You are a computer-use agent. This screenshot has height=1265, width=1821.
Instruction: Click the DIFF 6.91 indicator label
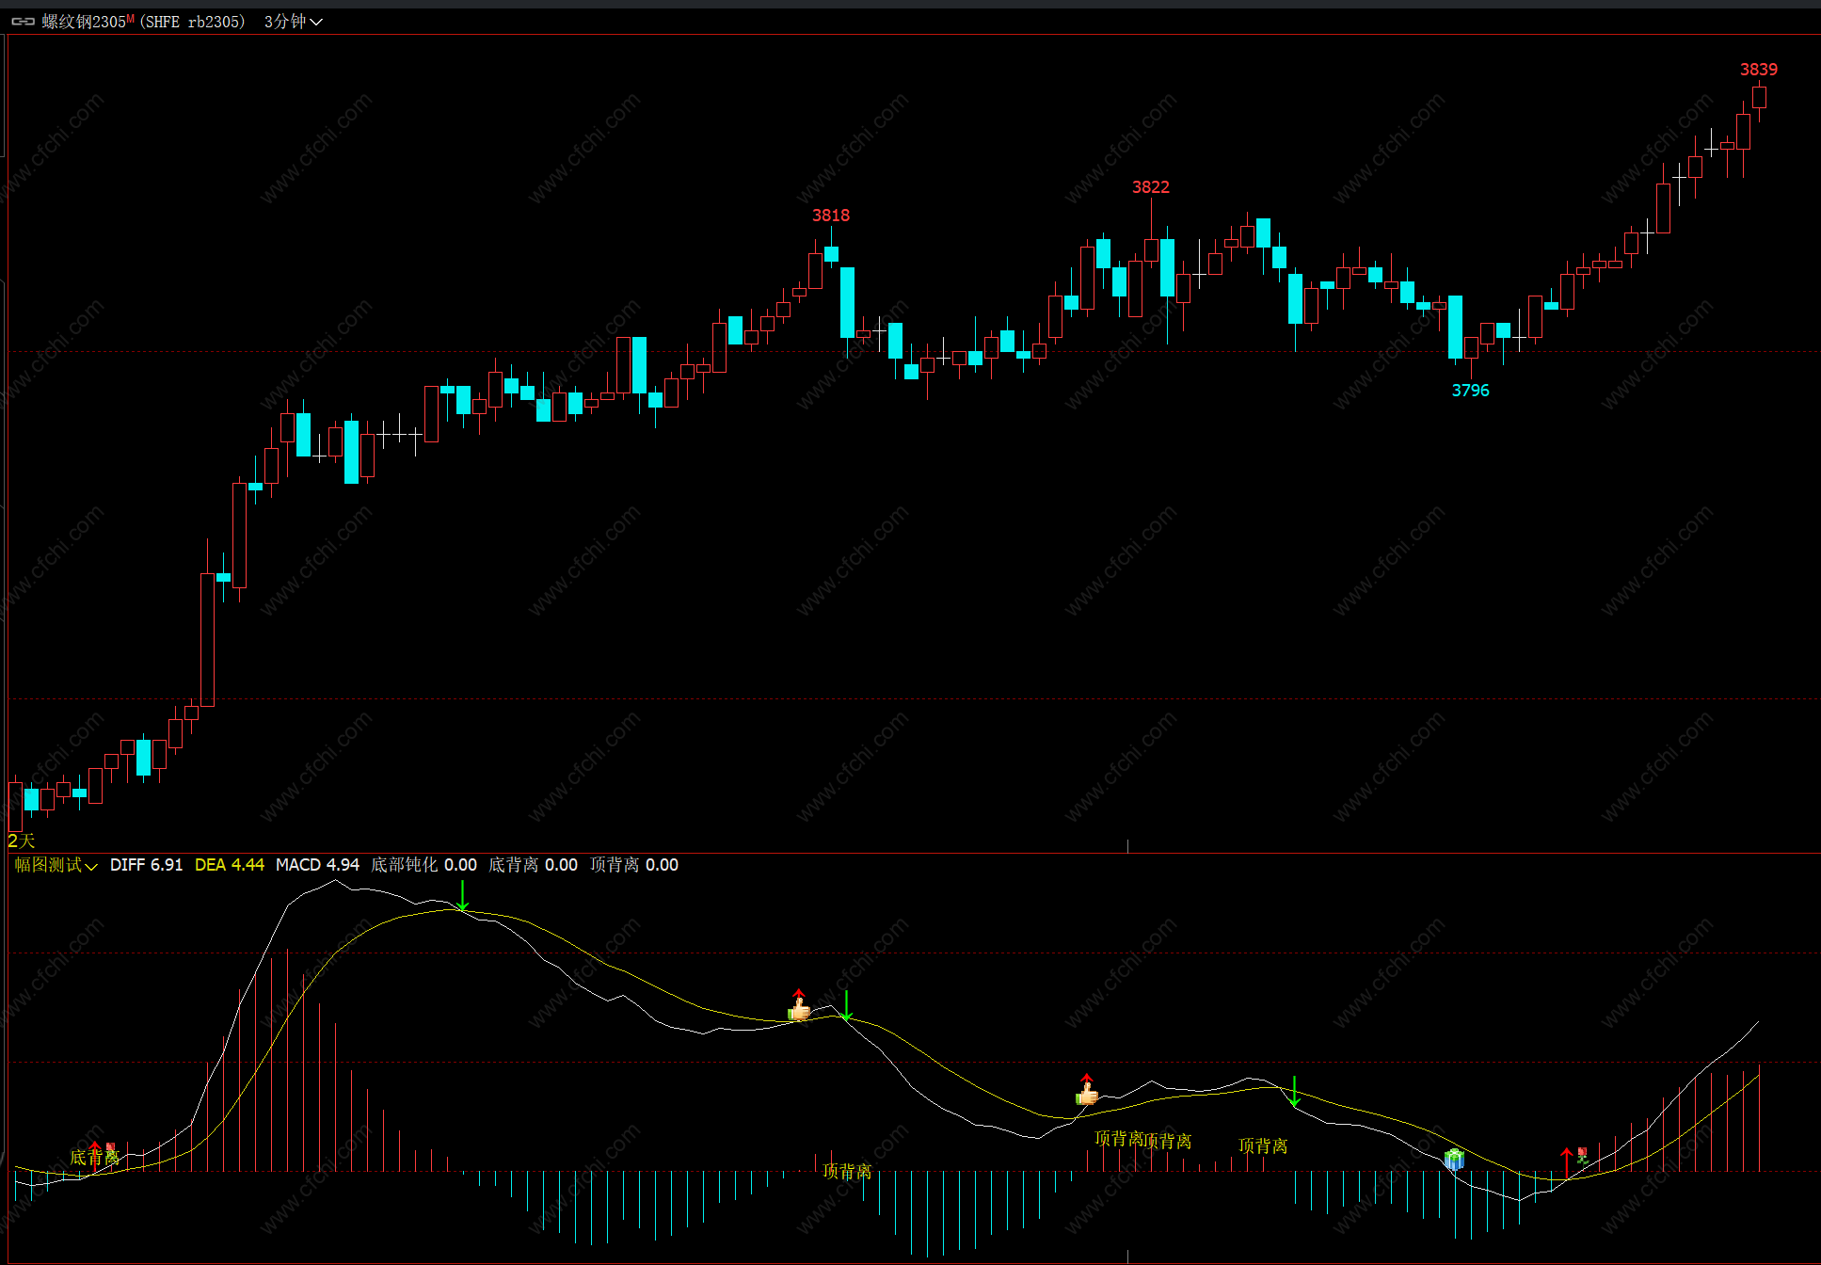[x=146, y=864]
